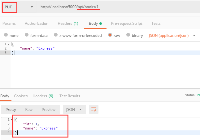The width and height of the screenshot is (200, 140).
Task: Select the raw body radio button
Action: [x=110, y=35]
